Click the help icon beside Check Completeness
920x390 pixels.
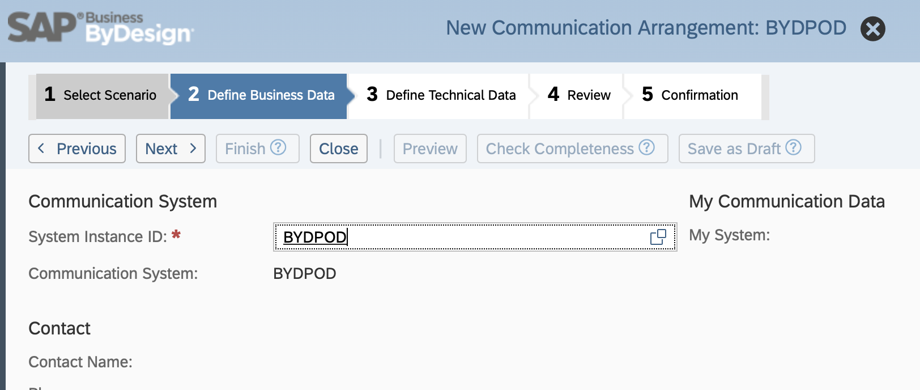click(646, 149)
